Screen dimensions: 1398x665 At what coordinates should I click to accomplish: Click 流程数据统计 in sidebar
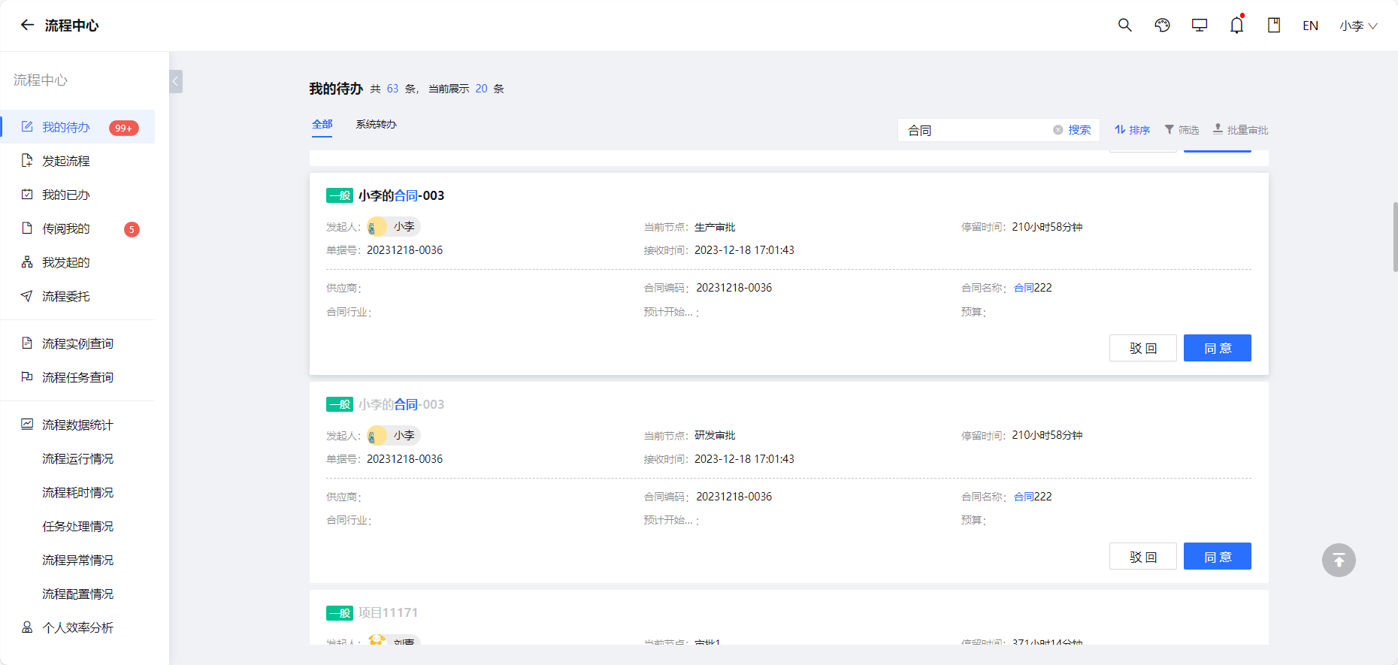point(77,425)
